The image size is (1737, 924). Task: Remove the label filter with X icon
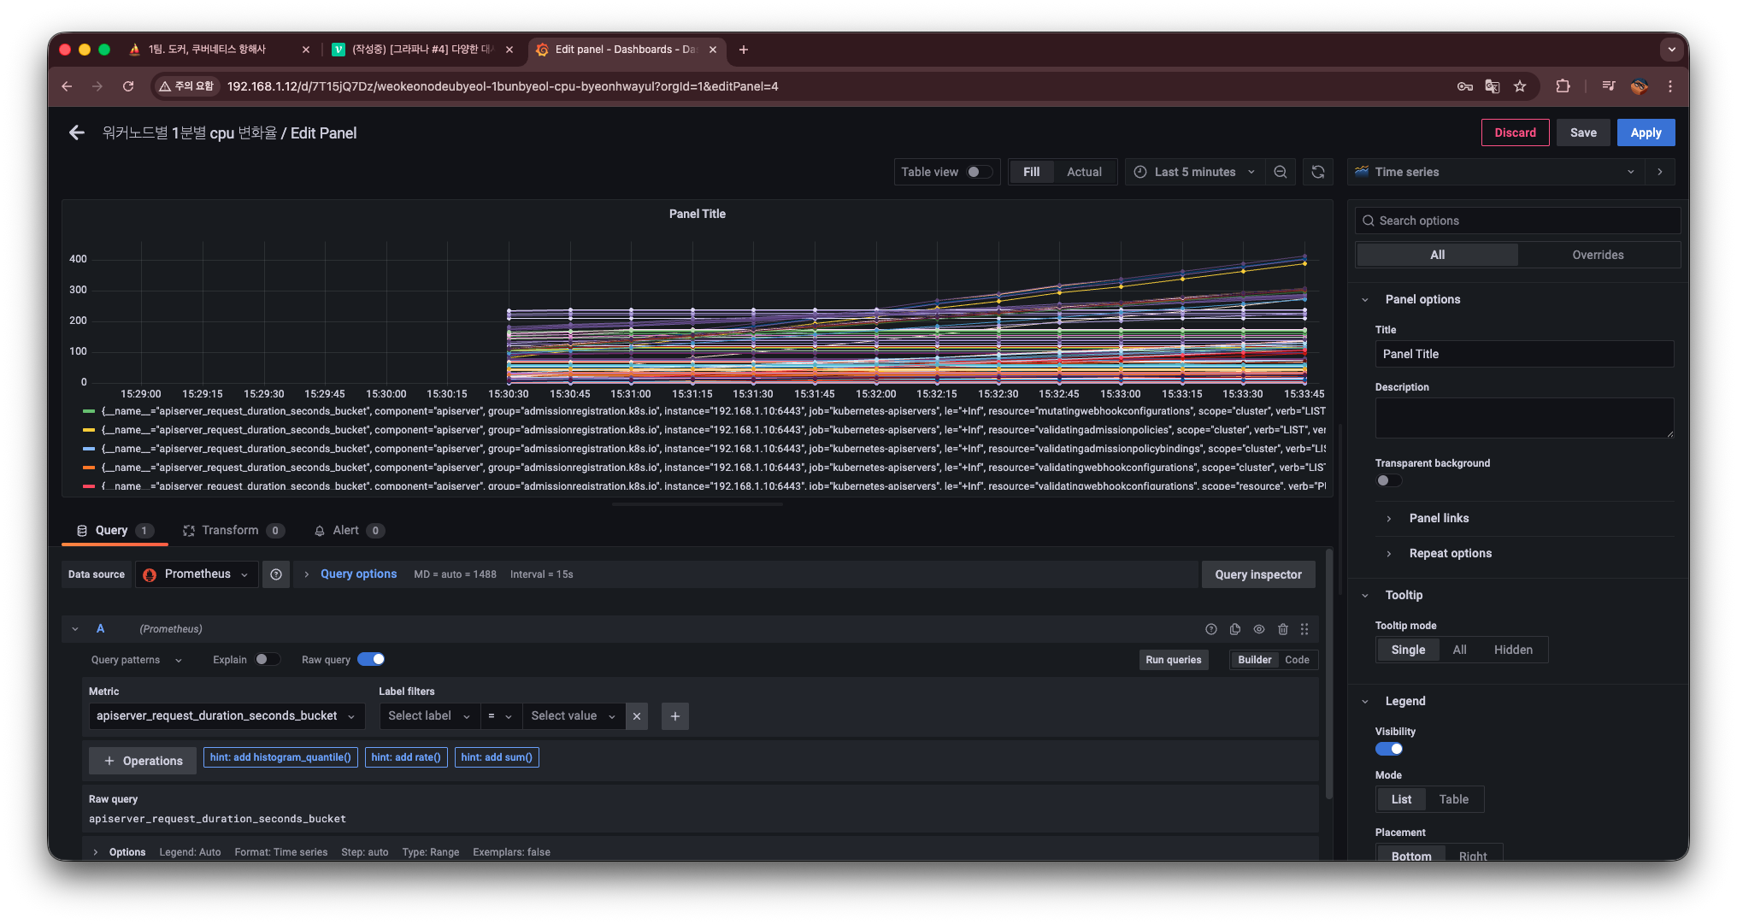[636, 716]
